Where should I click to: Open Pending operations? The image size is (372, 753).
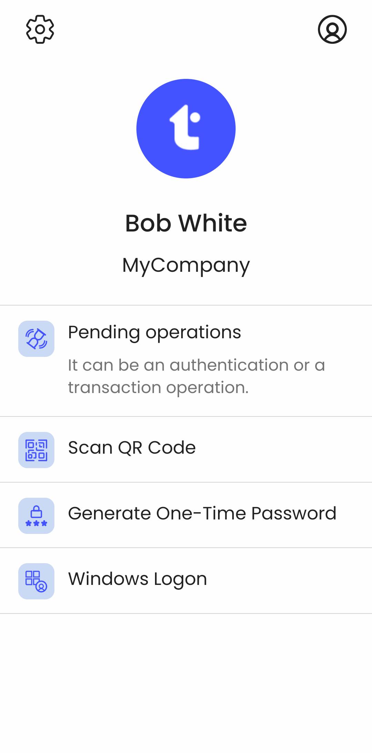click(x=186, y=361)
